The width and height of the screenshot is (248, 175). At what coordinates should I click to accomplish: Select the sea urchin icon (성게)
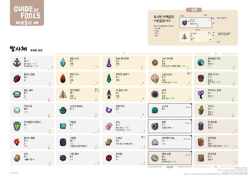pyautogui.click(x=155, y=94)
